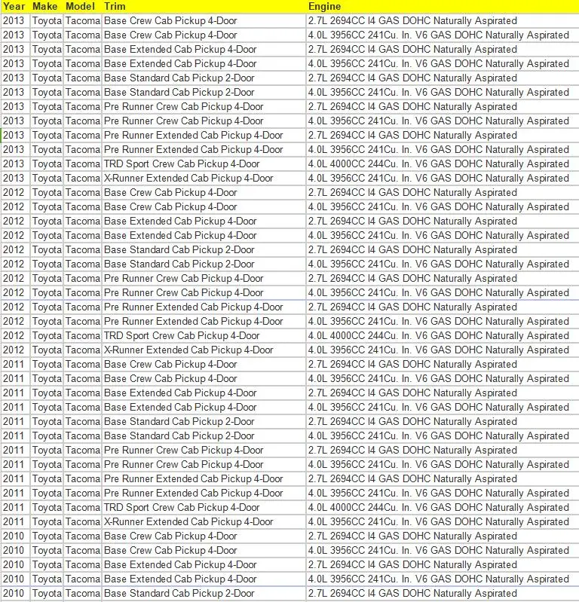This screenshot has width=579, height=602.
Task: Select trim cell of 2011 Base Crew Cab 2.7L row
Action: (x=204, y=365)
